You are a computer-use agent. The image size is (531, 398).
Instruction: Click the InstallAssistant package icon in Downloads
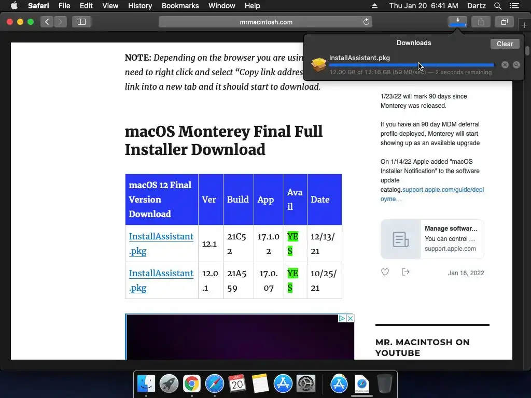tap(318, 64)
